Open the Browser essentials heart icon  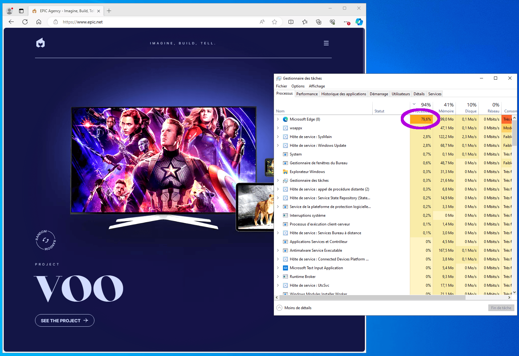[x=332, y=22]
